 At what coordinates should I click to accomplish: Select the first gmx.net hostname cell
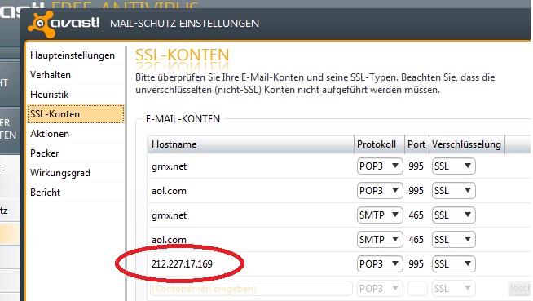tap(170, 166)
